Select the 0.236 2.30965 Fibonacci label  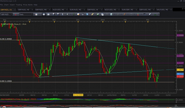(6, 39)
